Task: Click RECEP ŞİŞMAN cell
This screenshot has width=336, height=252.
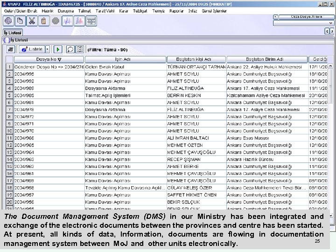Action: point(196,159)
